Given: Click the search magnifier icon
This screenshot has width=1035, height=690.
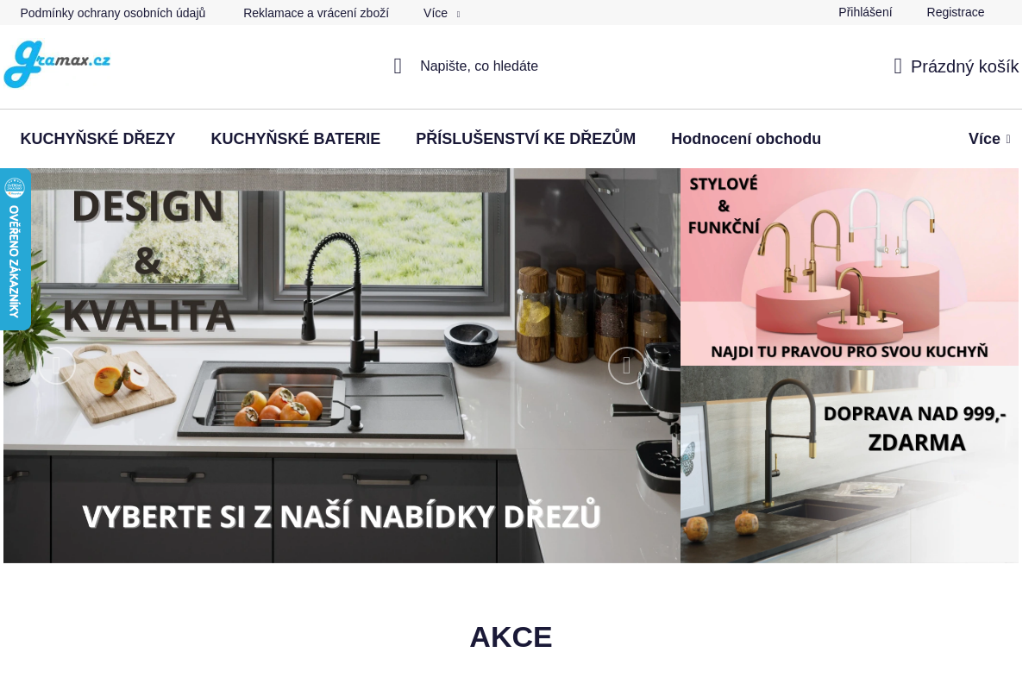Looking at the screenshot, I should [x=398, y=66].
